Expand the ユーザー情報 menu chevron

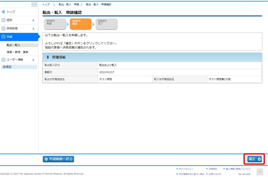[x=33, y=60]
